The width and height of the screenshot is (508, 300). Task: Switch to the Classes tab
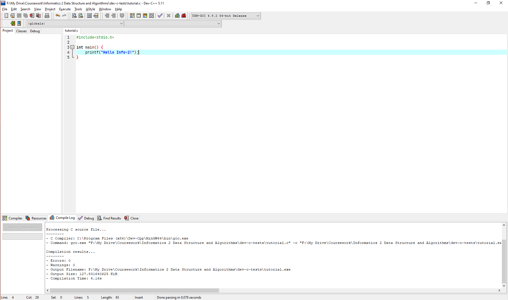tap(21, 31)
